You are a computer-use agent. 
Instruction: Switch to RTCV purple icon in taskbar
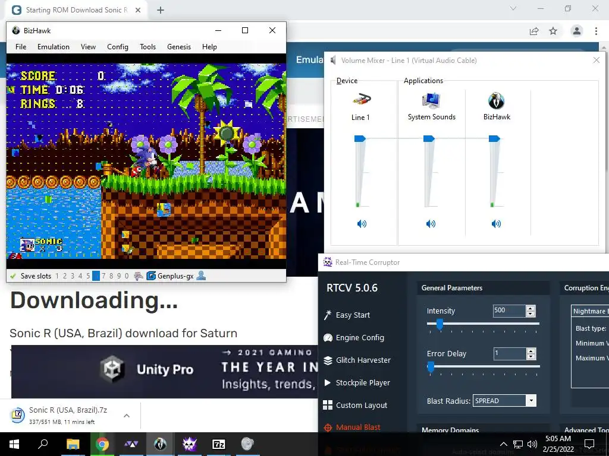click(x=190, y=444)
